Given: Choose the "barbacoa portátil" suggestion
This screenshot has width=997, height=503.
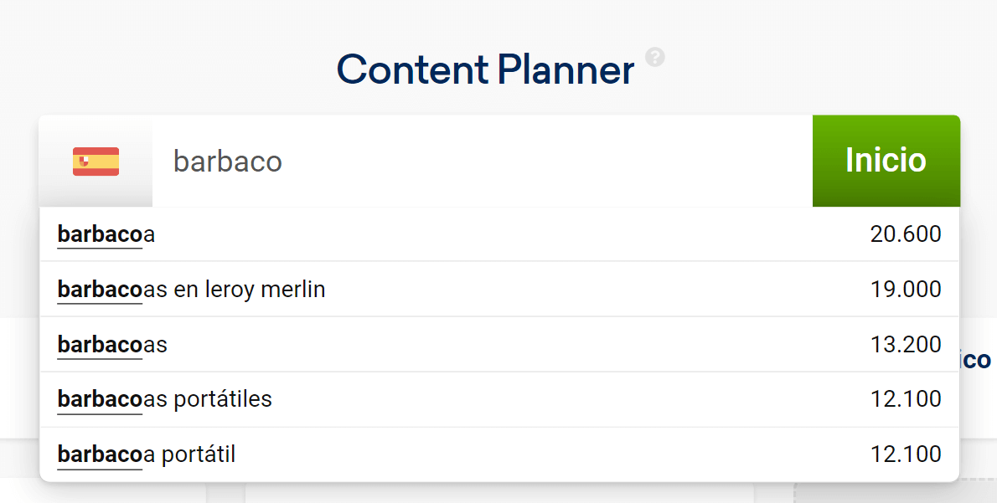Looking at the screenshot, I should click(x=147, y=454).
